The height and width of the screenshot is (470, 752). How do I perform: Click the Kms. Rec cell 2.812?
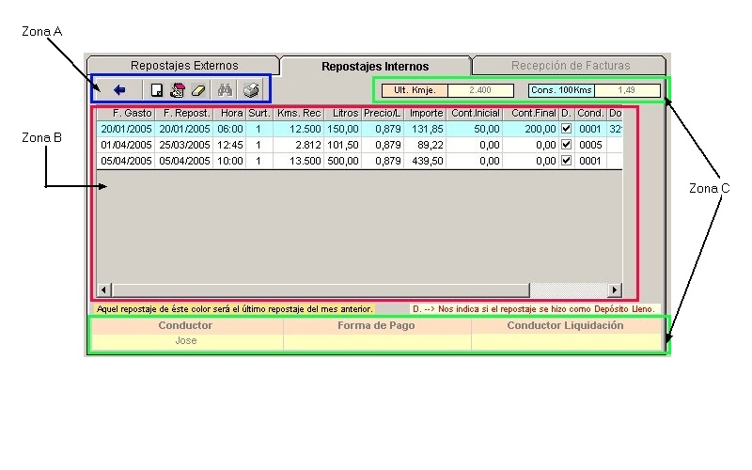click(x=299, y=145)
